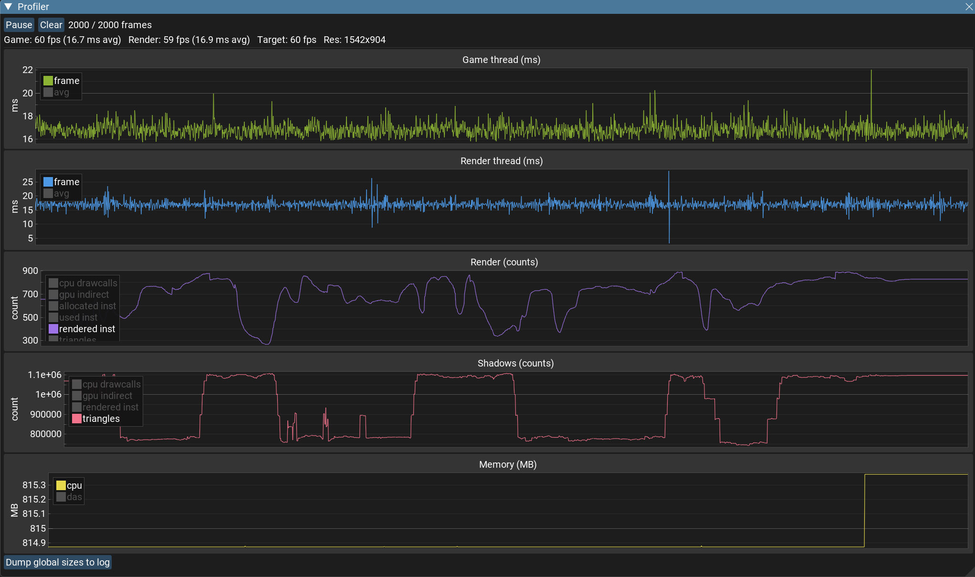This screenshot has width=975, height=577.
Task: Click pink triangles color swatch in Shadows
Action: pos(77,419)
